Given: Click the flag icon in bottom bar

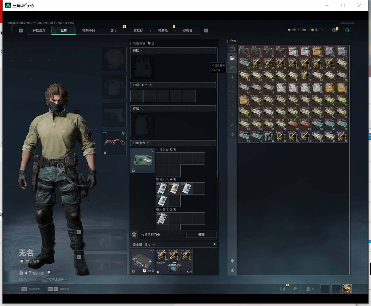Looking at the screenshot, I should tap(295, 289).
